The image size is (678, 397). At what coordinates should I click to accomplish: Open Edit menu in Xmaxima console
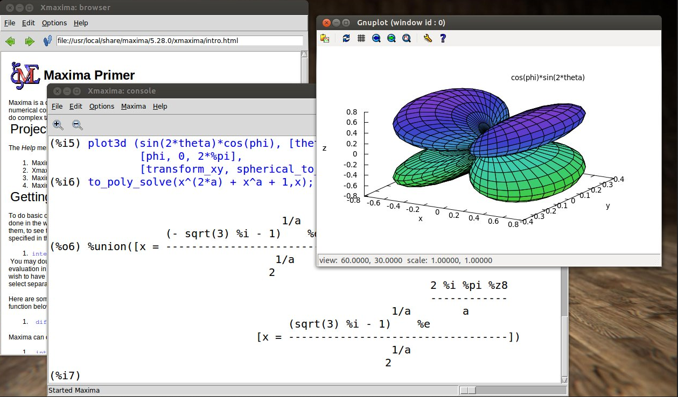(x=76, y=106)
